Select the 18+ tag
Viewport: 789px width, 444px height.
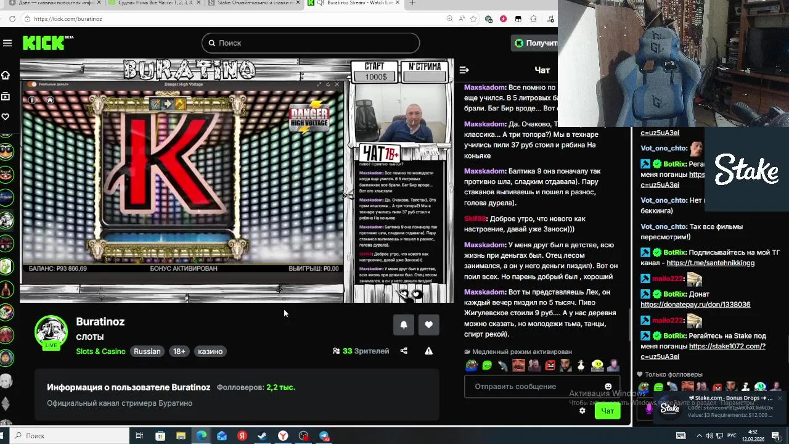click(179, 351)
